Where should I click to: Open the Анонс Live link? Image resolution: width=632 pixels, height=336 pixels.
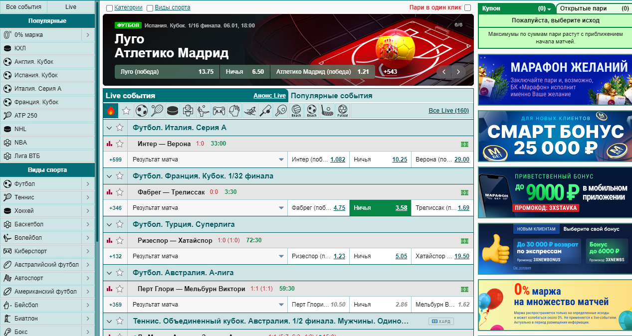(269, 96)
